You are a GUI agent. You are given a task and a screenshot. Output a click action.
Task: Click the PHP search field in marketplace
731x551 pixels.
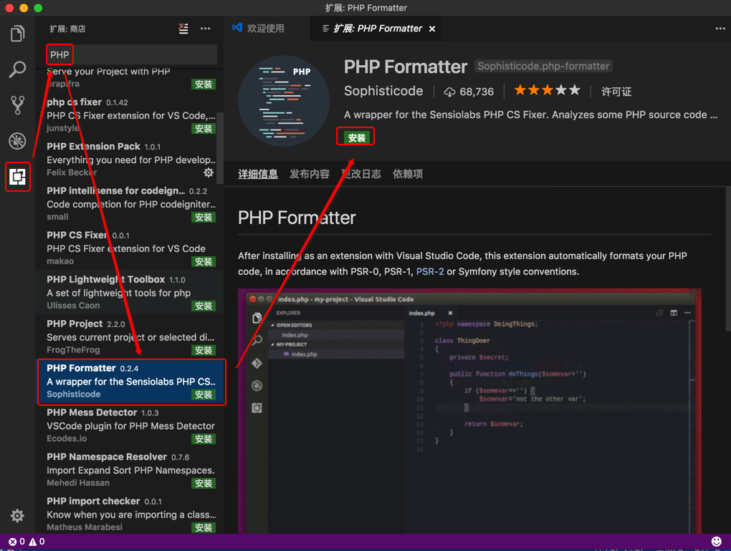pos(132,54)
